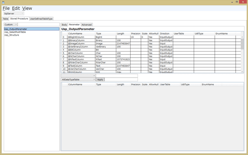Select the @BinaryColumn cell
Screen dimensions: 248x155
pos(81,40)
